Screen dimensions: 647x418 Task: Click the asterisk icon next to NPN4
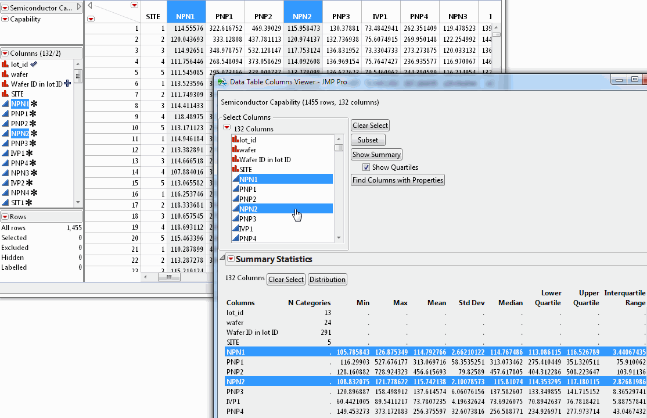(34, 192)
